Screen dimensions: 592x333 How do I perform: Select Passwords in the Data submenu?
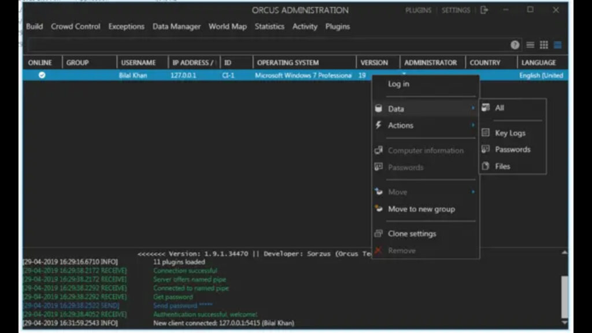coord(512,150)
